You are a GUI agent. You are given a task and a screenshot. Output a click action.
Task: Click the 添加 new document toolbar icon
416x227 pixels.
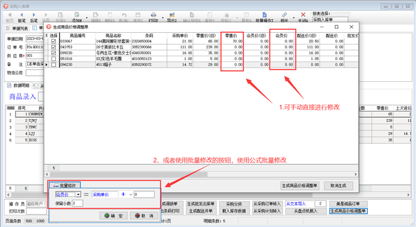tap(77, 15)
